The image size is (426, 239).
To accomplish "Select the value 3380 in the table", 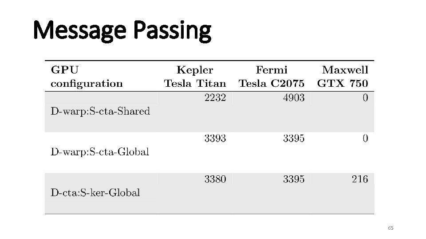I will (215, 179).
